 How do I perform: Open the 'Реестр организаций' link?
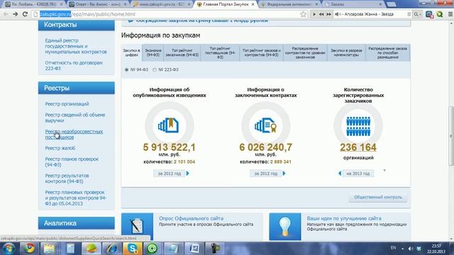[67, 104]
